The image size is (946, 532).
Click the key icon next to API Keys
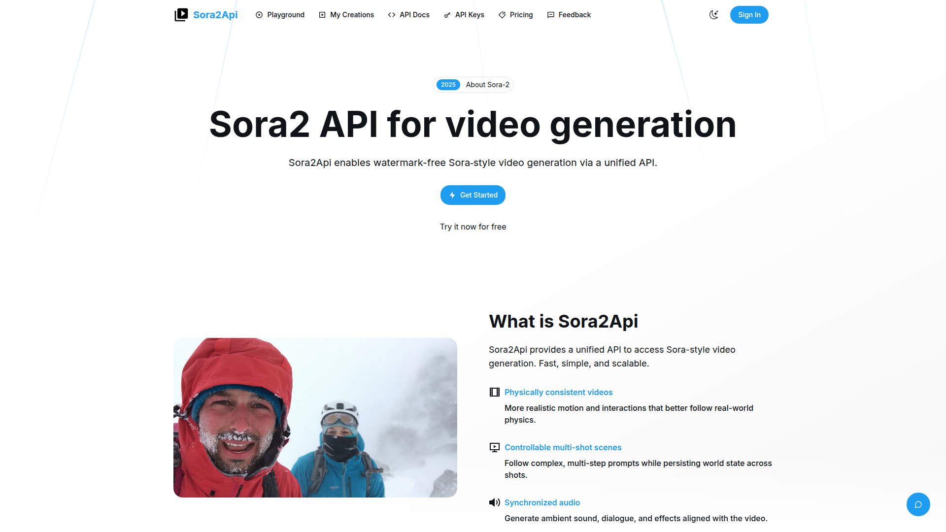click(447, 15)
